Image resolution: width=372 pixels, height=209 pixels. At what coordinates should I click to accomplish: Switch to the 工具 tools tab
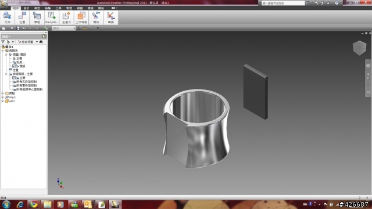click(58, 8)
